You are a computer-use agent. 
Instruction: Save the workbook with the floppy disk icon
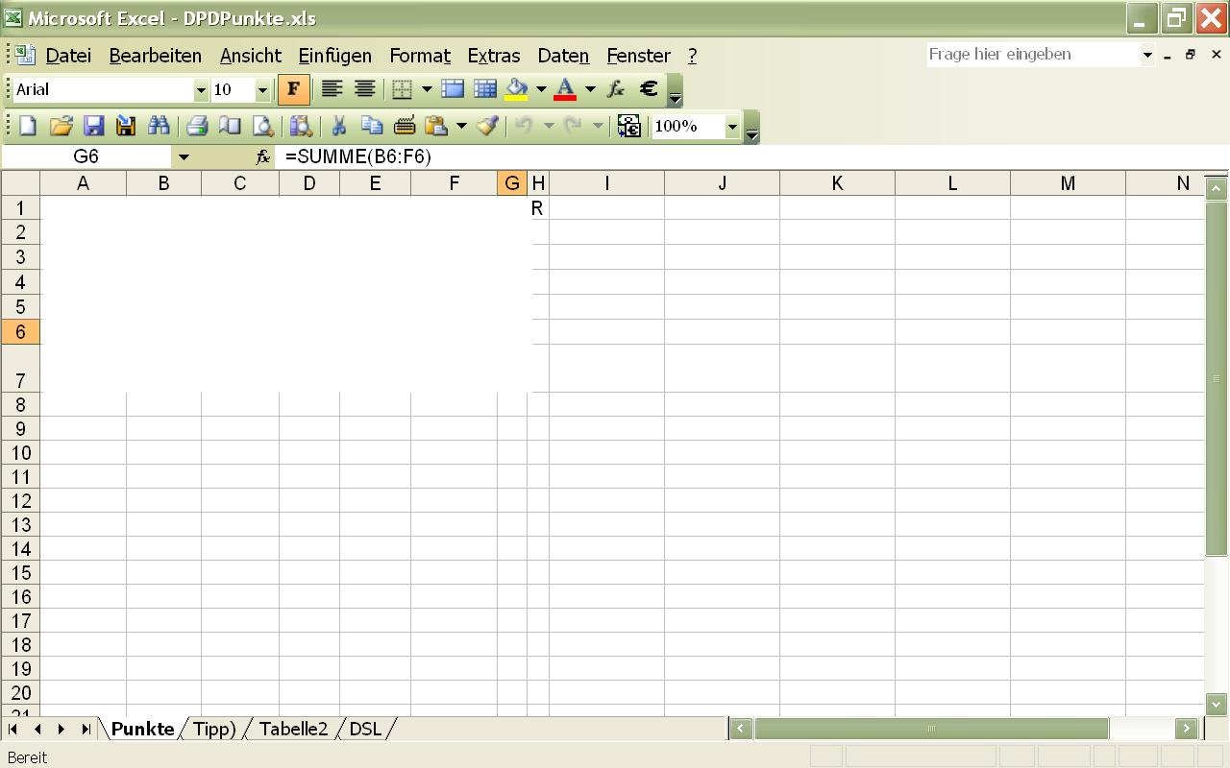point(93,126)
